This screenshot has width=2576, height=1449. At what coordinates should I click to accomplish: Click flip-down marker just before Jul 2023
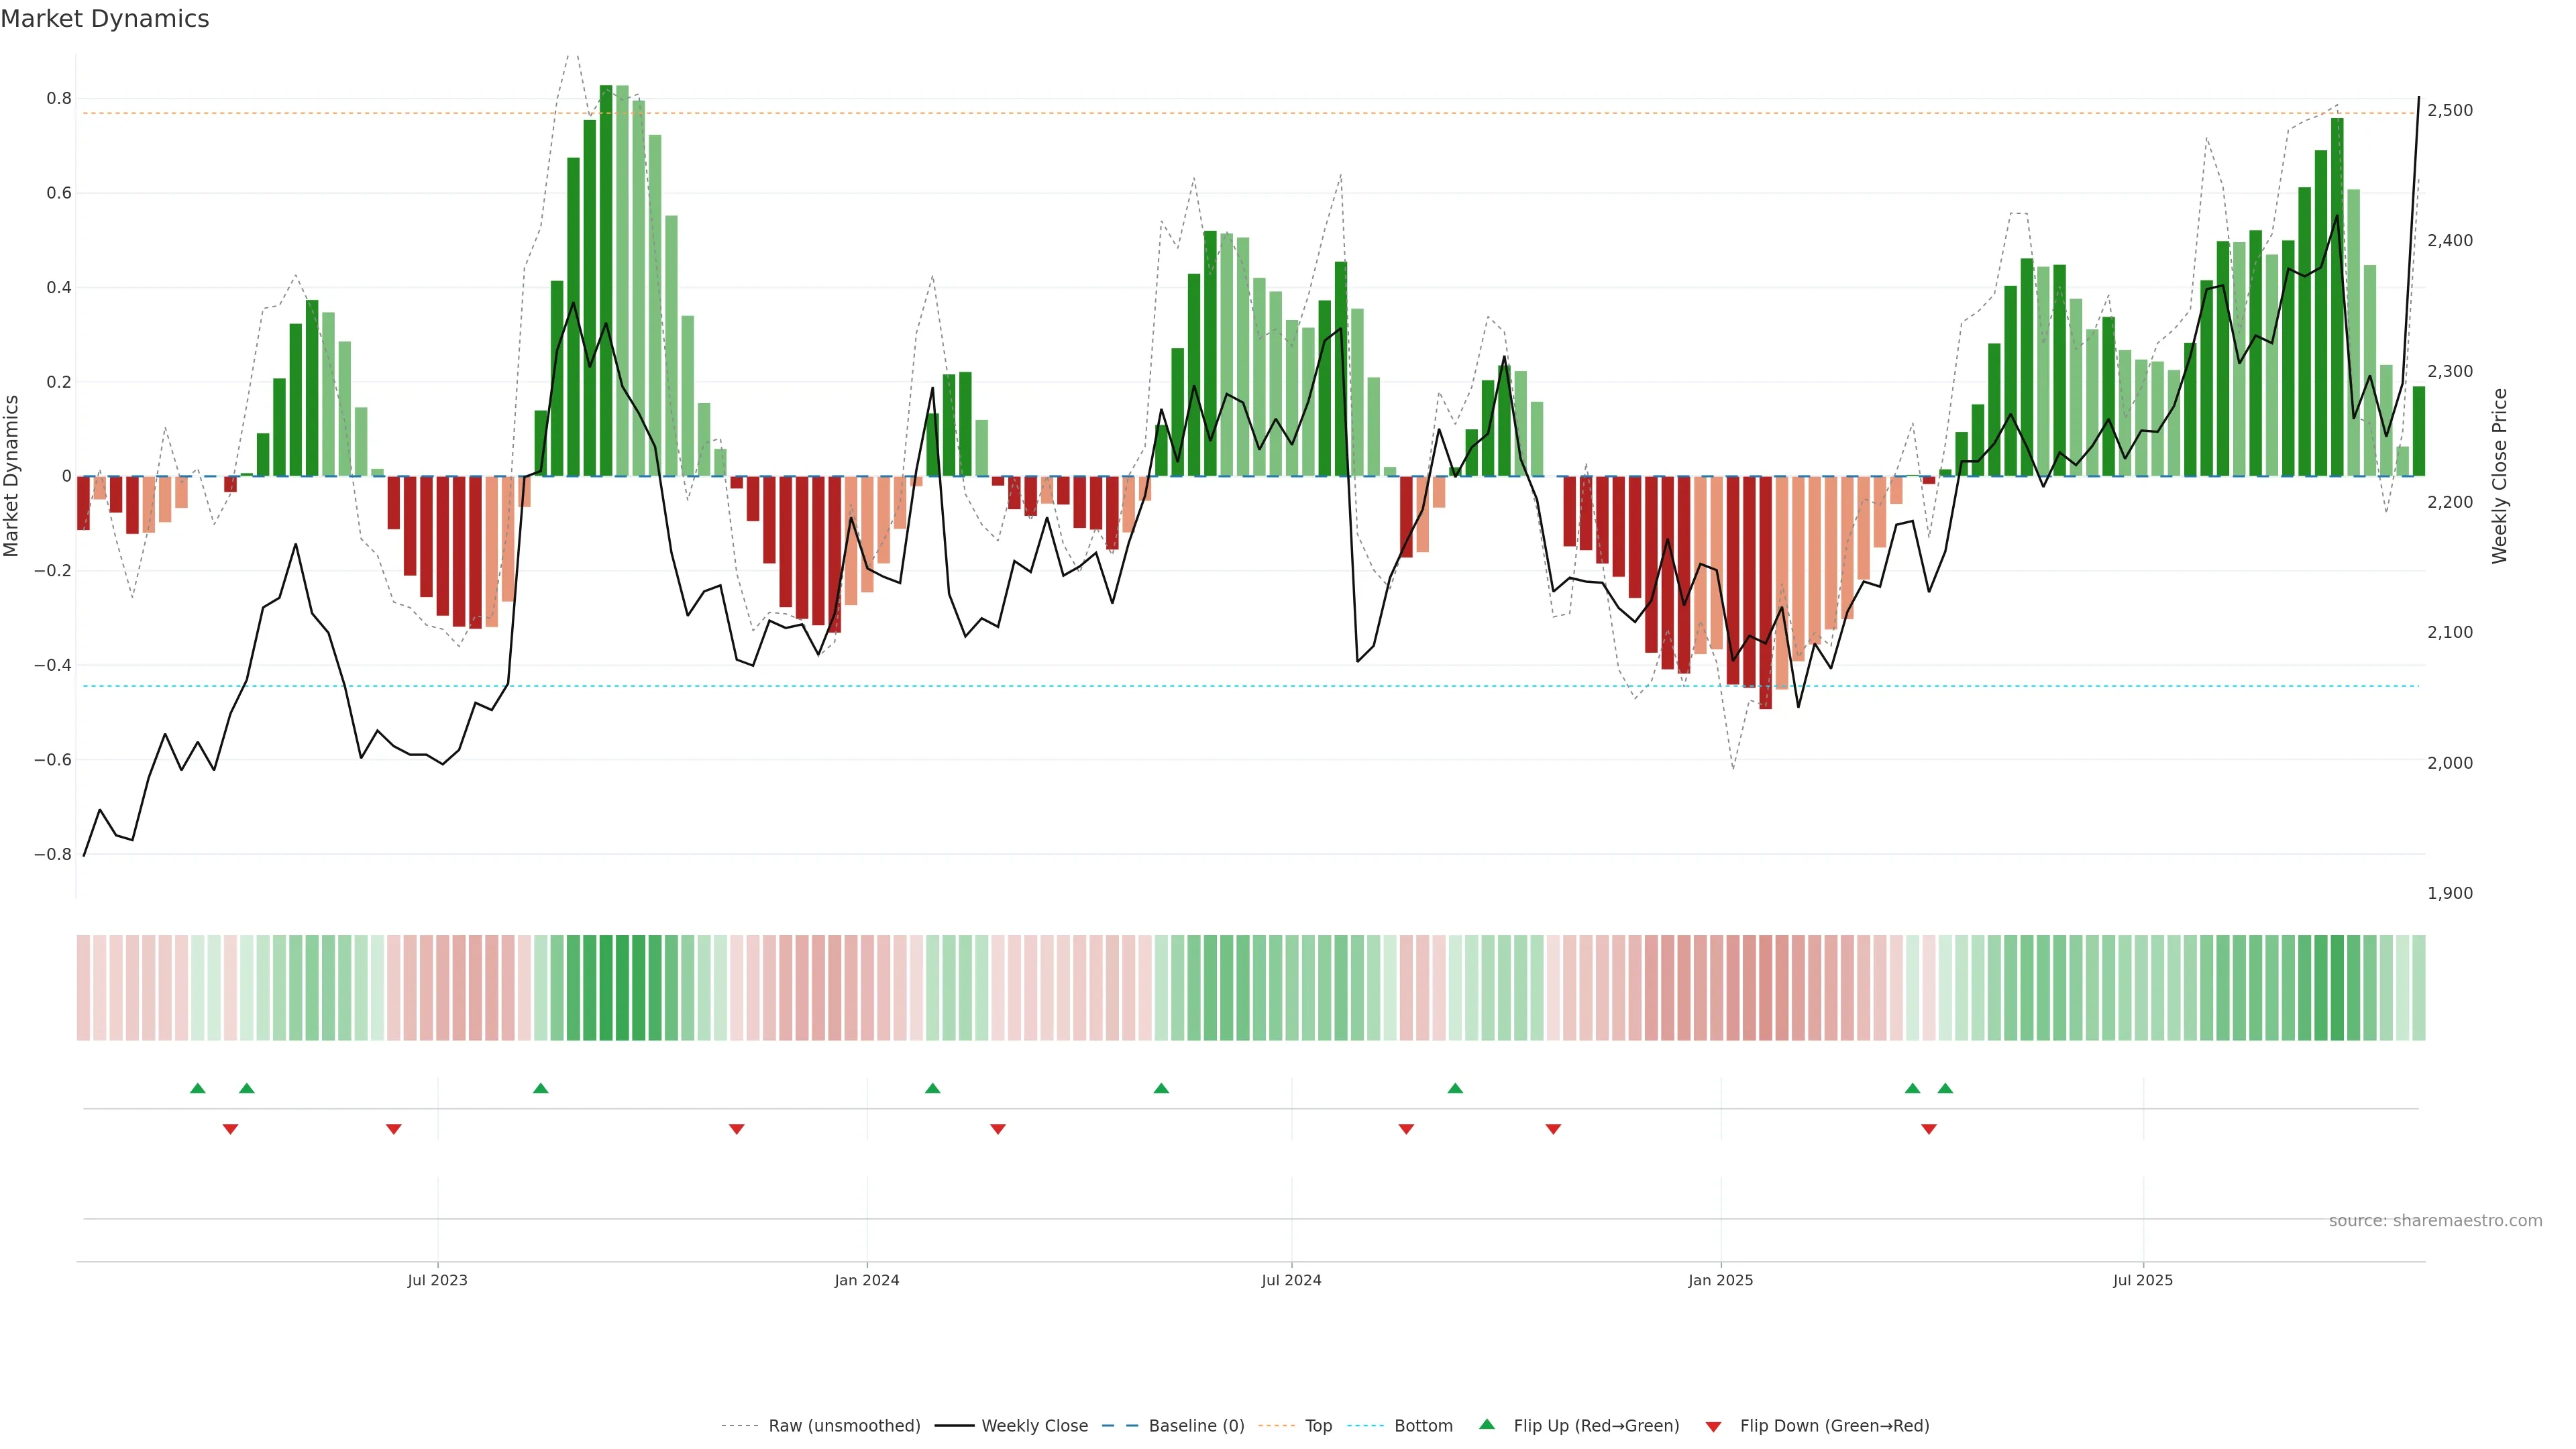point(393,1129)
